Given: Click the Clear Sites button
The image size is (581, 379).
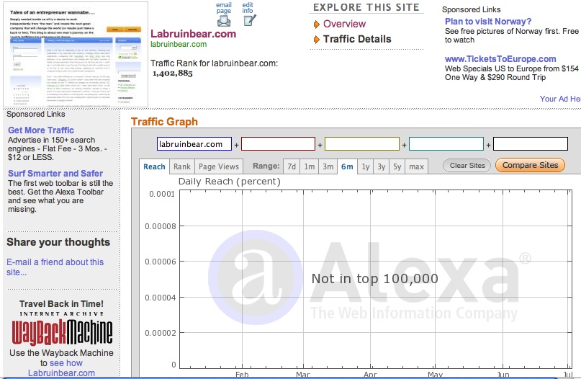Looking at the screenshot, I should (467, 166).
